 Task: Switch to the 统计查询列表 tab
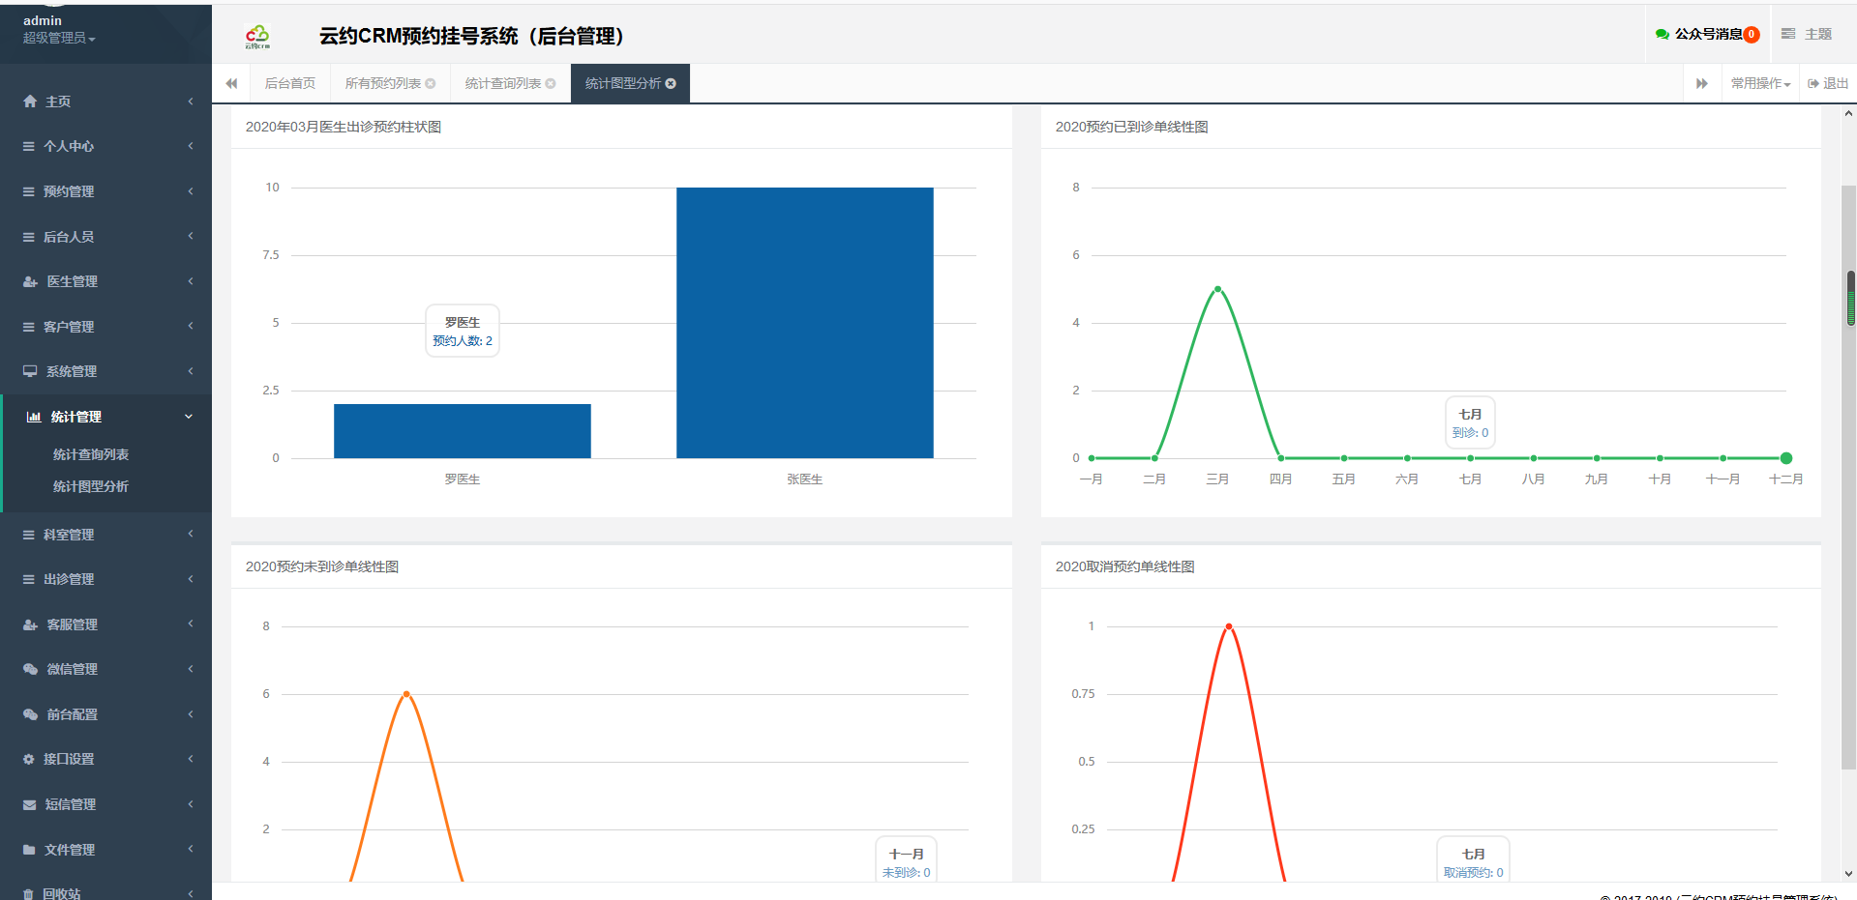502,84
